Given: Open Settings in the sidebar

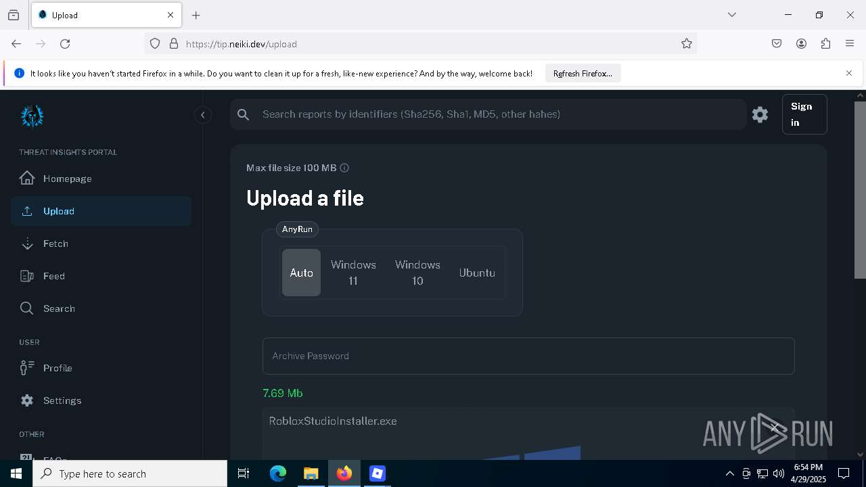Looking at the screenshot, I should (x=101, y=400).
